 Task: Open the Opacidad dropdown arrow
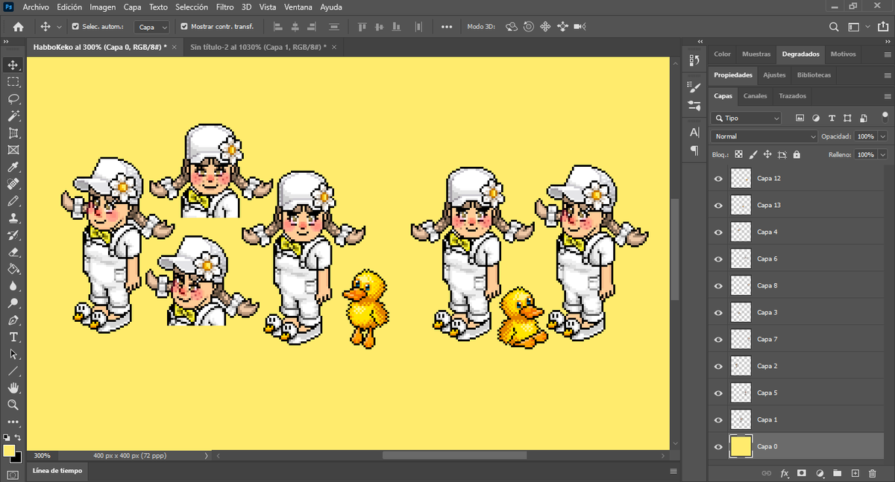(x=883, y=136)
